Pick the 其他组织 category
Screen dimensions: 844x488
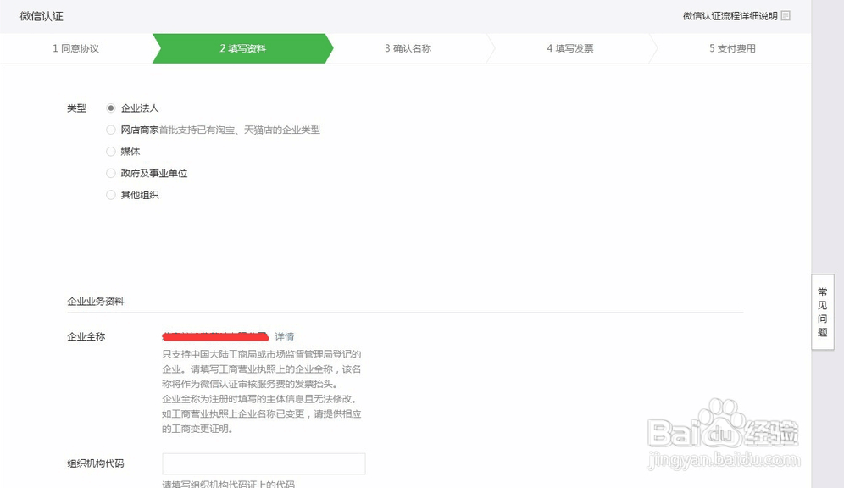coord(110,193)
